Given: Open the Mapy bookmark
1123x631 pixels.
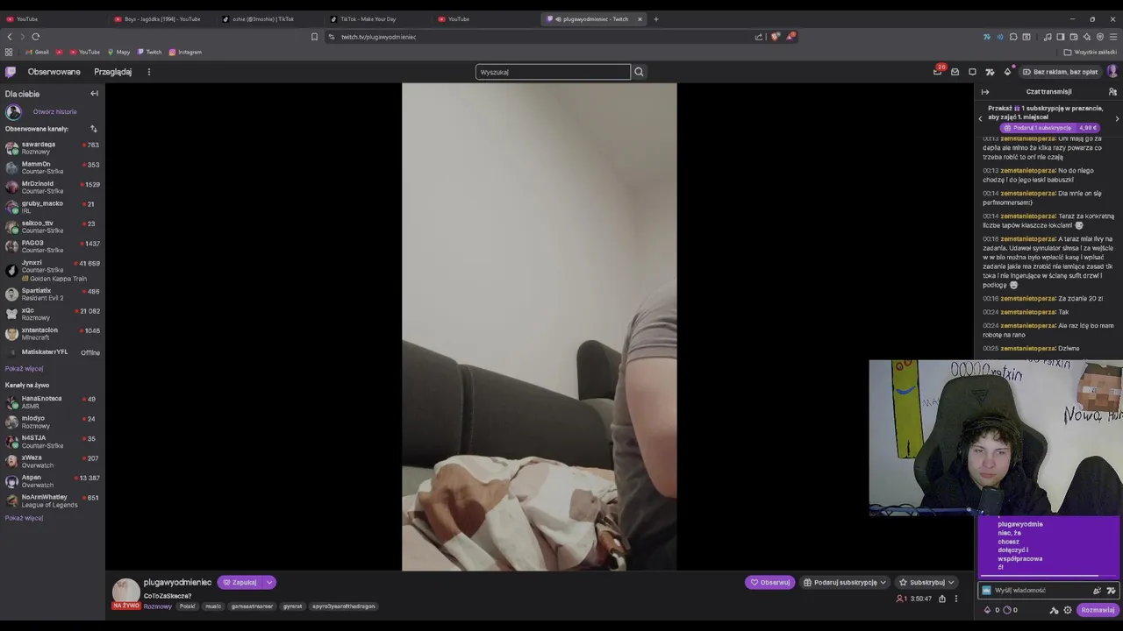Looking at the screenshot, I should click(118, 53).
